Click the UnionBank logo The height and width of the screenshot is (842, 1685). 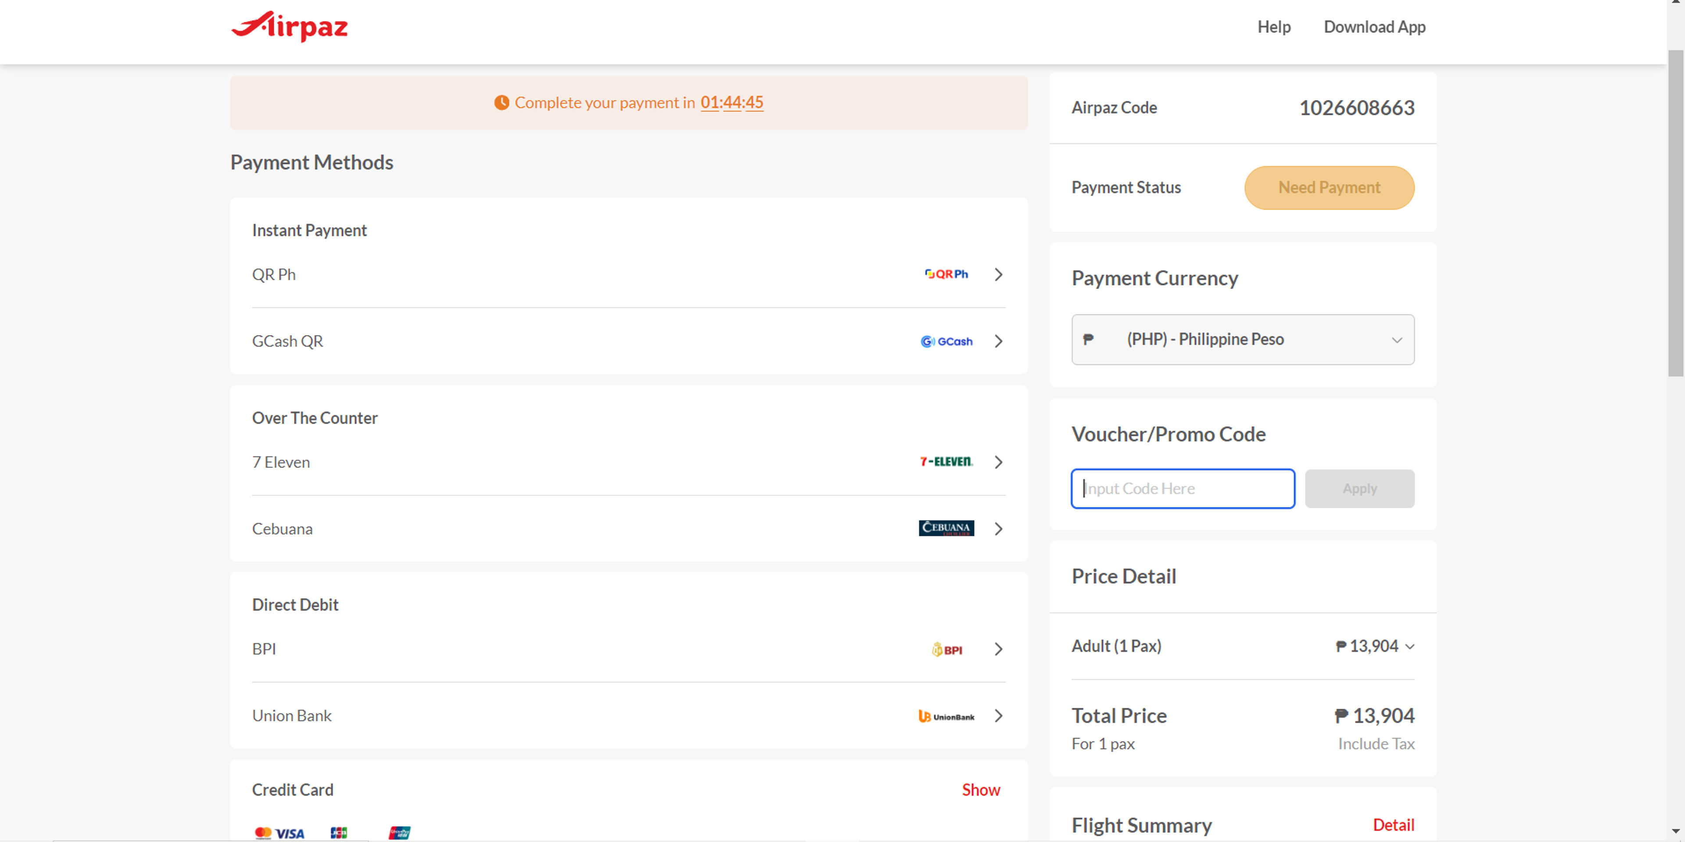(x=946, y=717)
